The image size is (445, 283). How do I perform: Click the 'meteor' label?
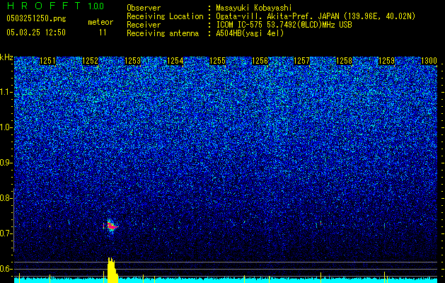[100, 22]
